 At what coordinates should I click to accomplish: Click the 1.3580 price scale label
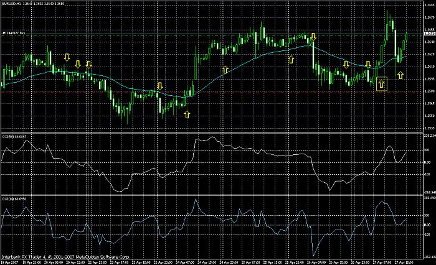click(429, 91)
